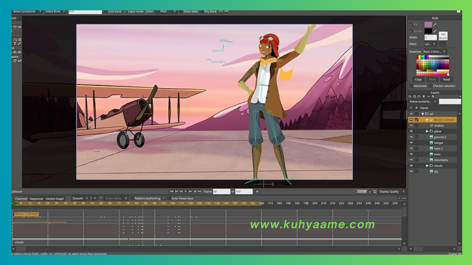Open the Smooth interpolation dropdown
This screenshot has width=472, height=265.
pos(80,198)
